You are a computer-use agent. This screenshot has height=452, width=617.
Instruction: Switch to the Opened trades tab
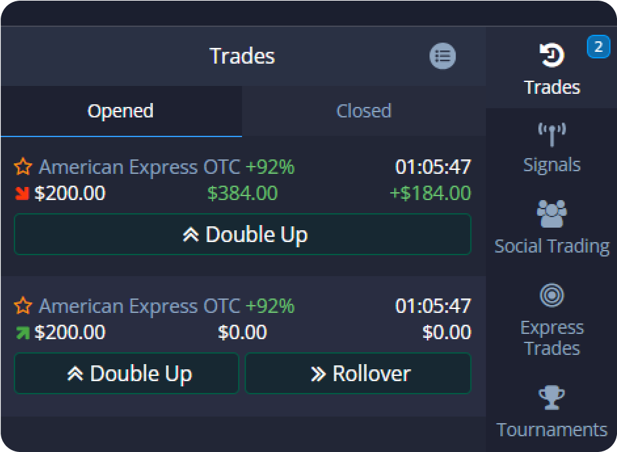coord(121,111)
